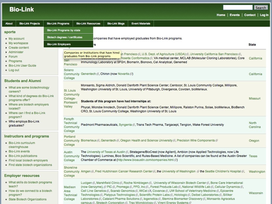
Task: Open My account link
Action: [x=16, y=39]
